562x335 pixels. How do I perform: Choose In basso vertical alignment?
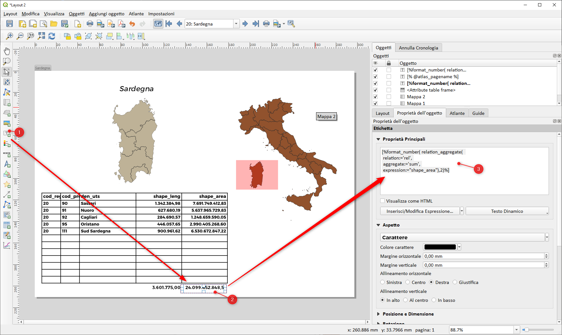[434, 300]
